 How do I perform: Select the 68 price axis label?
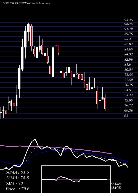click(126, 116)
